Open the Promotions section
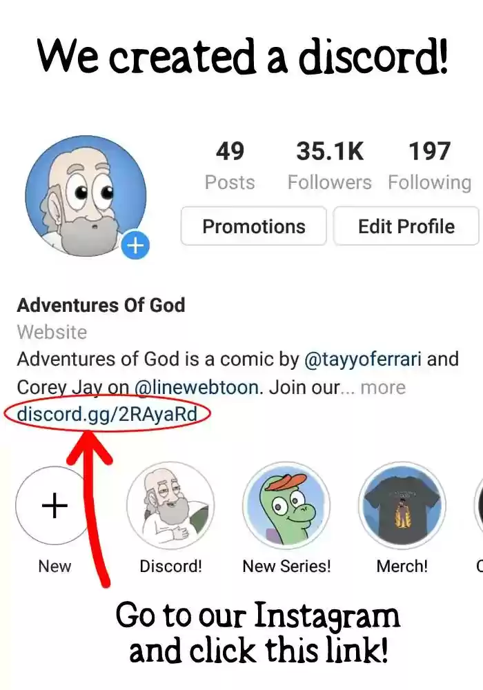This screenshot has height=690, width=483. point(253,226)
